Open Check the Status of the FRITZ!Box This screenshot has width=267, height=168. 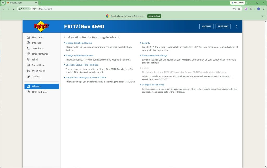[x=82, y=65]
